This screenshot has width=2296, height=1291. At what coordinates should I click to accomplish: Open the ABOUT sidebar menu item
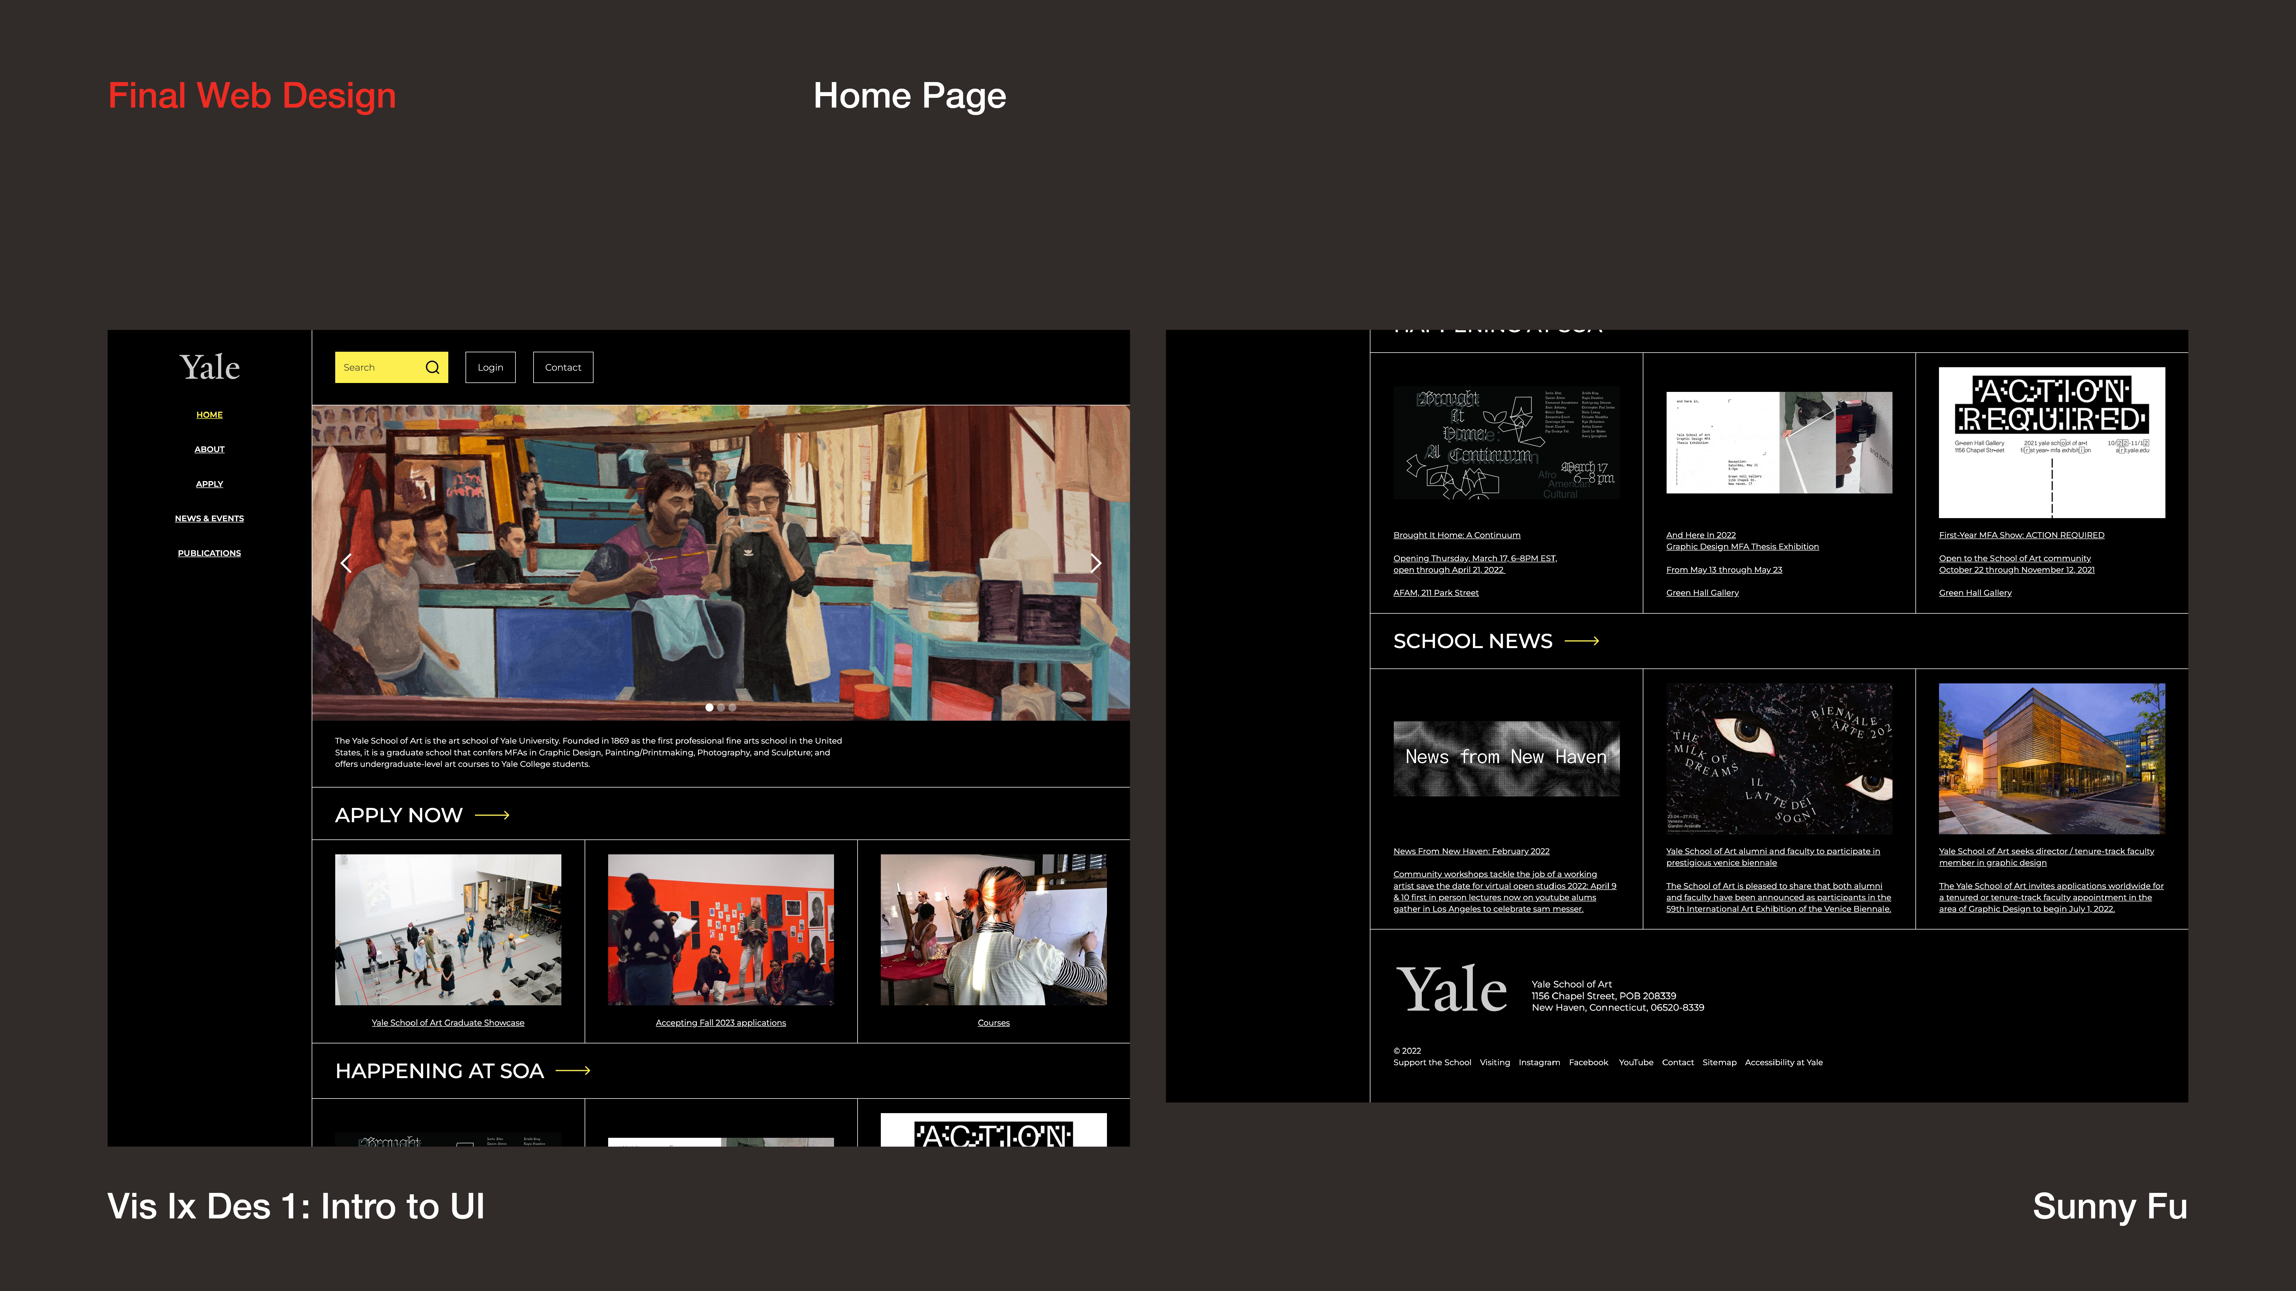point(210,449)
